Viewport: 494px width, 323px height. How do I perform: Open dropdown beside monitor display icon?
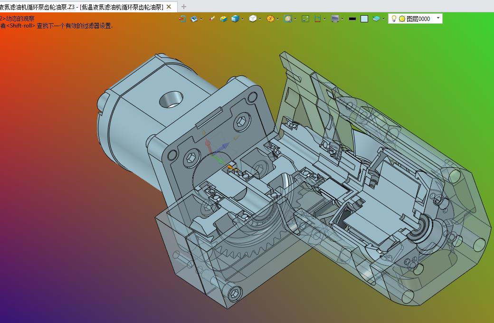click(x=342, y=19)
